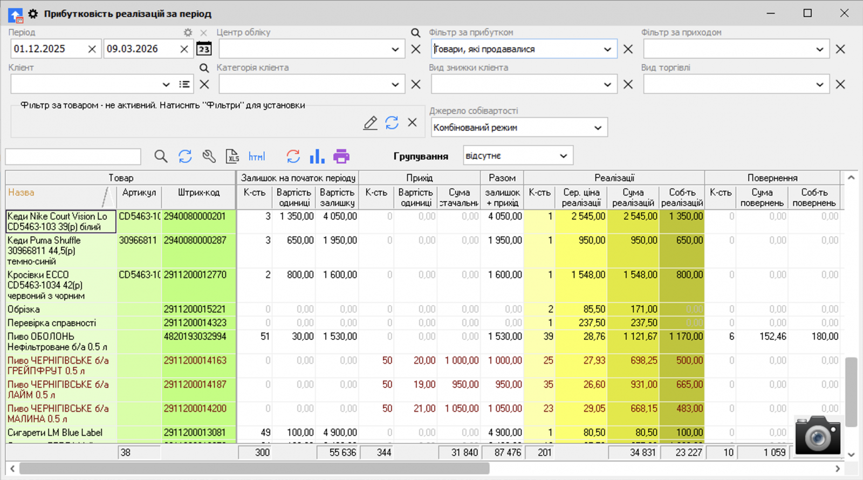Sort by the Назва column header
Viewport: 863px width, 480px height.
pyautogui.click(x=54, y=193)
